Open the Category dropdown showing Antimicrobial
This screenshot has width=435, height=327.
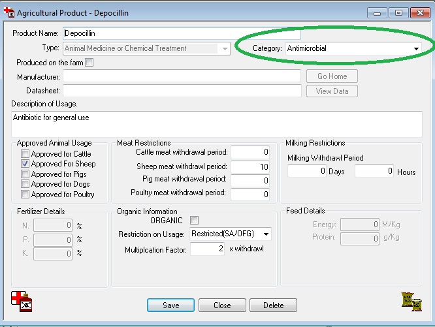tap(353, 48)
